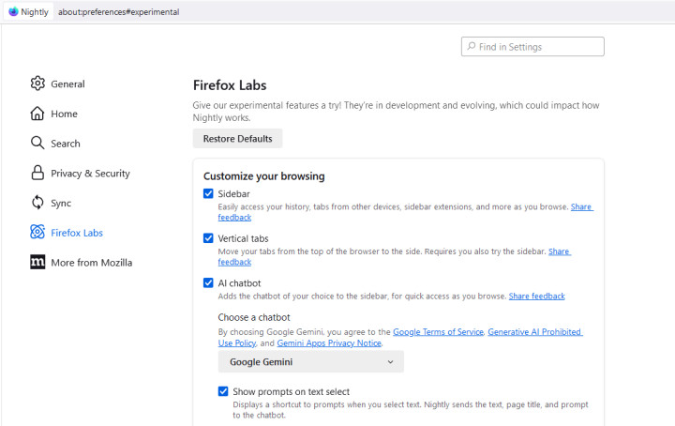Toggle Show prompts on text select
This screenshot has height=426, width=675.
[x=223, y=391]
